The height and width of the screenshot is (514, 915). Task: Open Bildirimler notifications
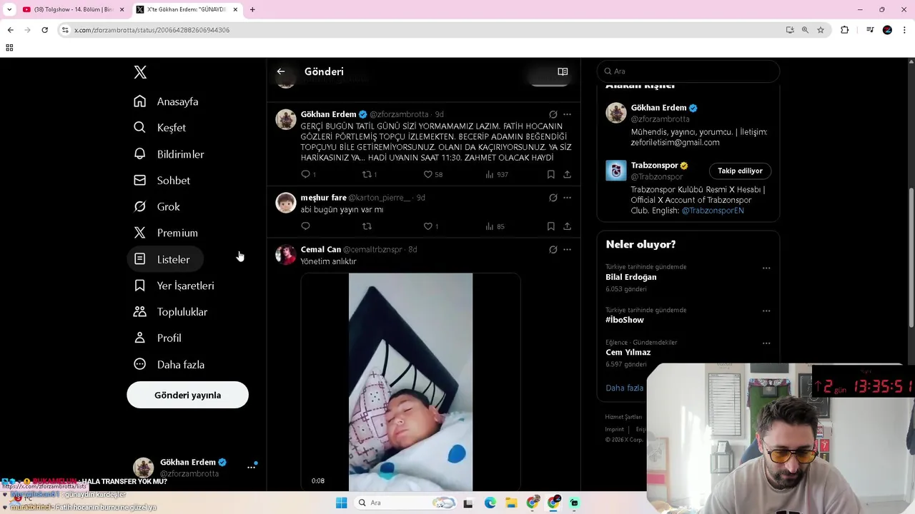click(169, 154)
